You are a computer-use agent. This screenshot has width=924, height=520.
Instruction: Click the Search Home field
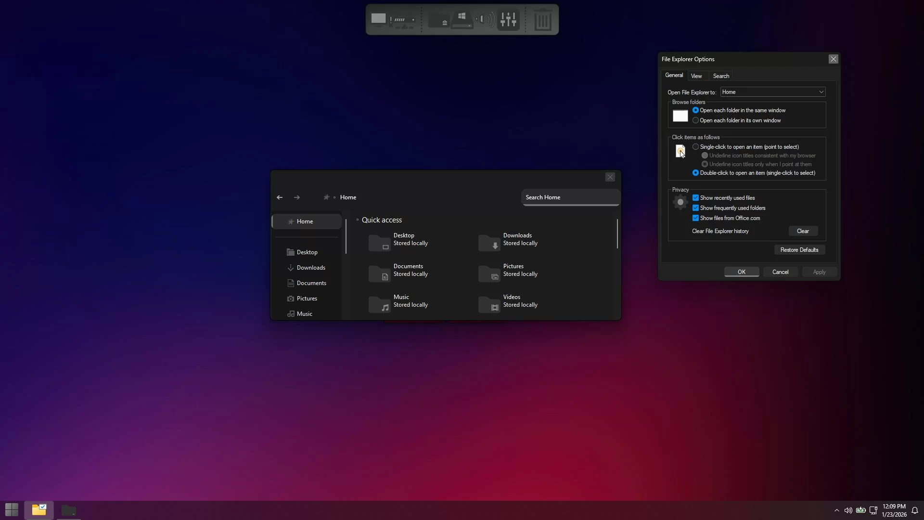(570, 197)
